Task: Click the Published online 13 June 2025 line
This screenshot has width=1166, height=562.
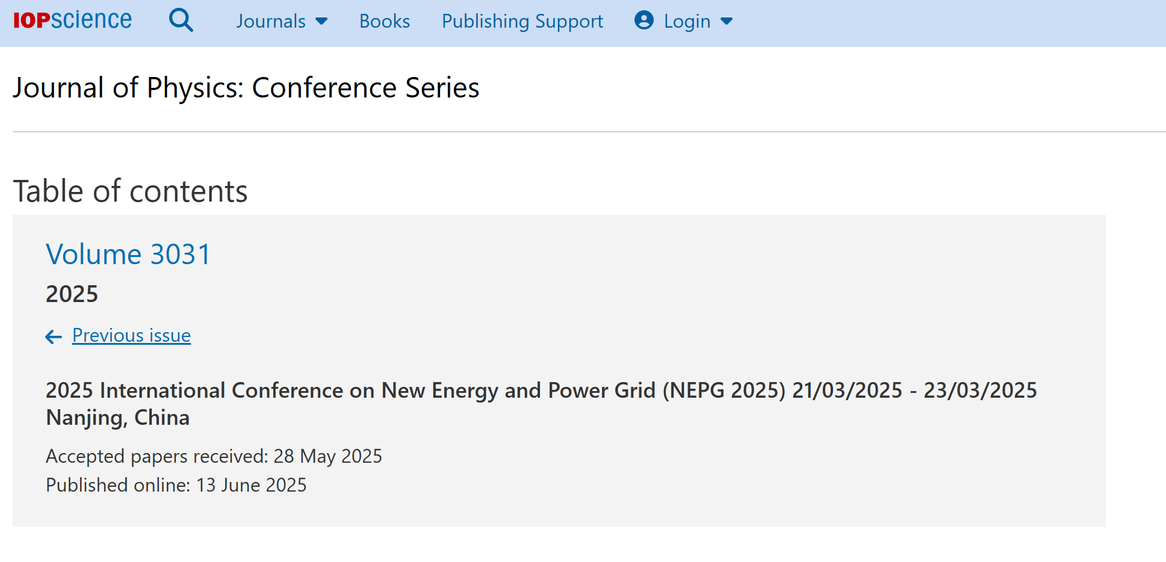Action: click(176, 485)
